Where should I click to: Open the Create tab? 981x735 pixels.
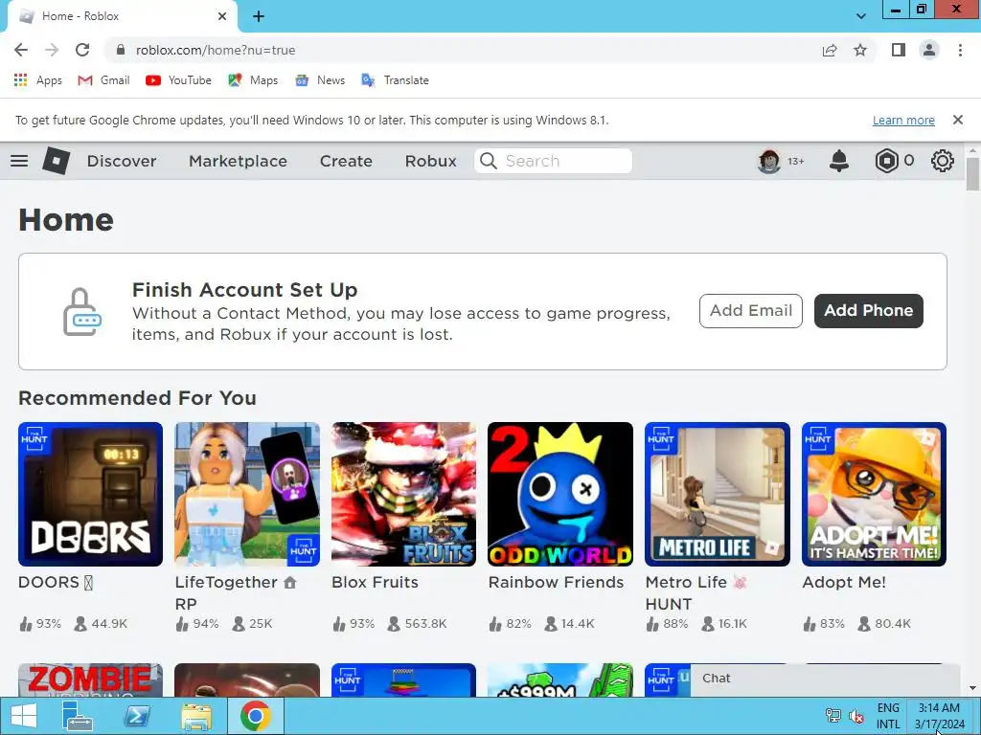click(x=346, y=161)
